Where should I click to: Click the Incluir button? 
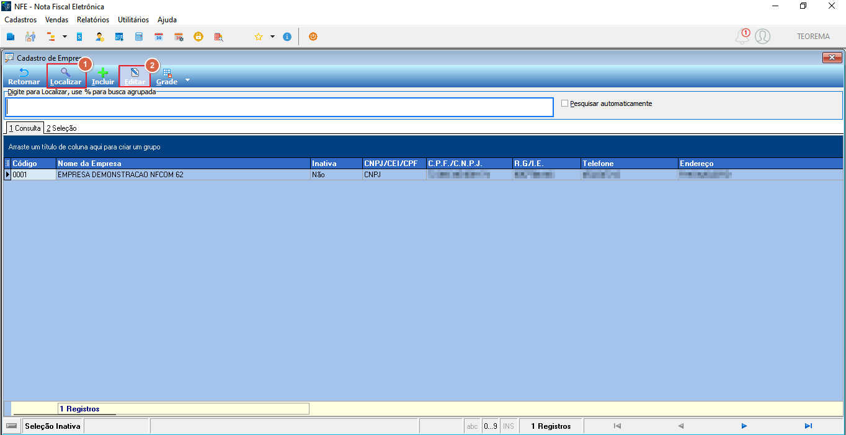tap(103, 77)
